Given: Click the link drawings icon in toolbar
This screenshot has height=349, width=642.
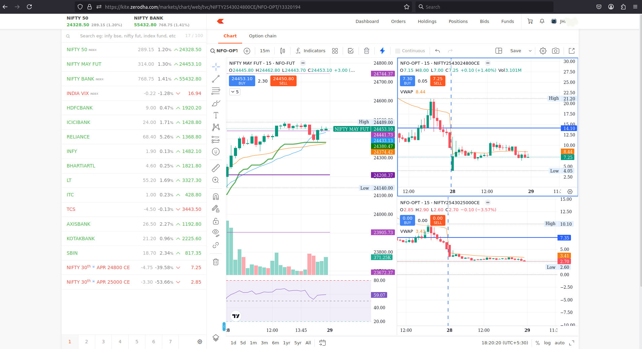Looking at the screenshot, I should click(x=216, y=245).
